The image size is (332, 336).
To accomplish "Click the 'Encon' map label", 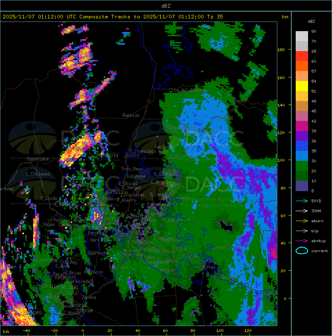I will [x=240, y=101].
